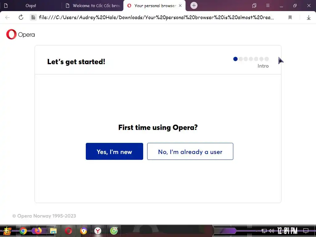Click the "Intro" step label
This screenshot has width=316, height=237.
click(x=263, y=66)
